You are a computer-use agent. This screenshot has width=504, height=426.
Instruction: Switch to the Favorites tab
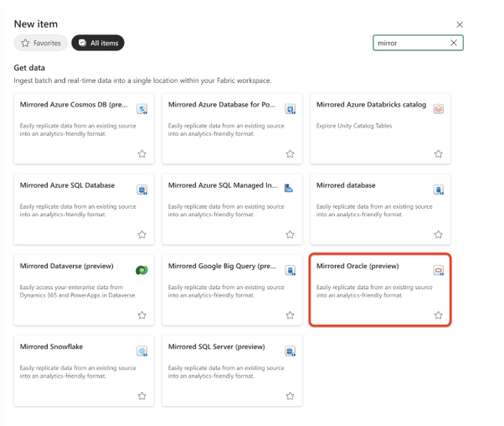(x=39, y=42)
